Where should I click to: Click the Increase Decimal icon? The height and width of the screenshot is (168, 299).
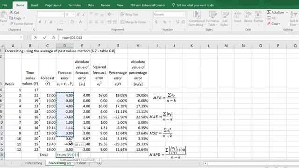click(x=178, y=22)
